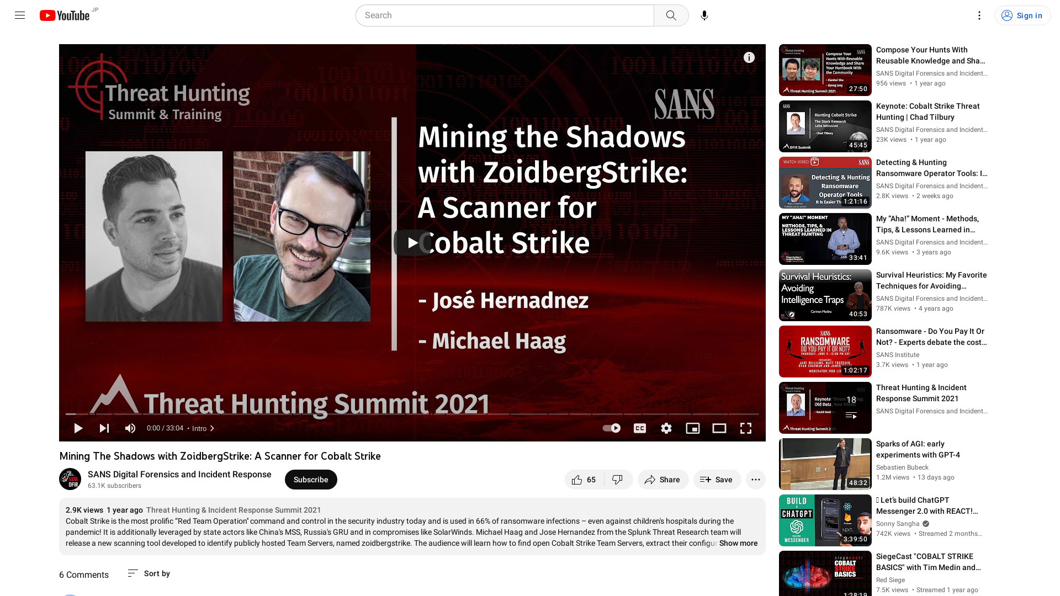Toggle the autoplay switch

tap(612, 428)
